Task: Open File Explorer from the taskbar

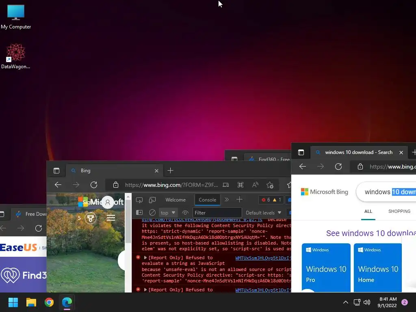Action: tap(31, 302)
